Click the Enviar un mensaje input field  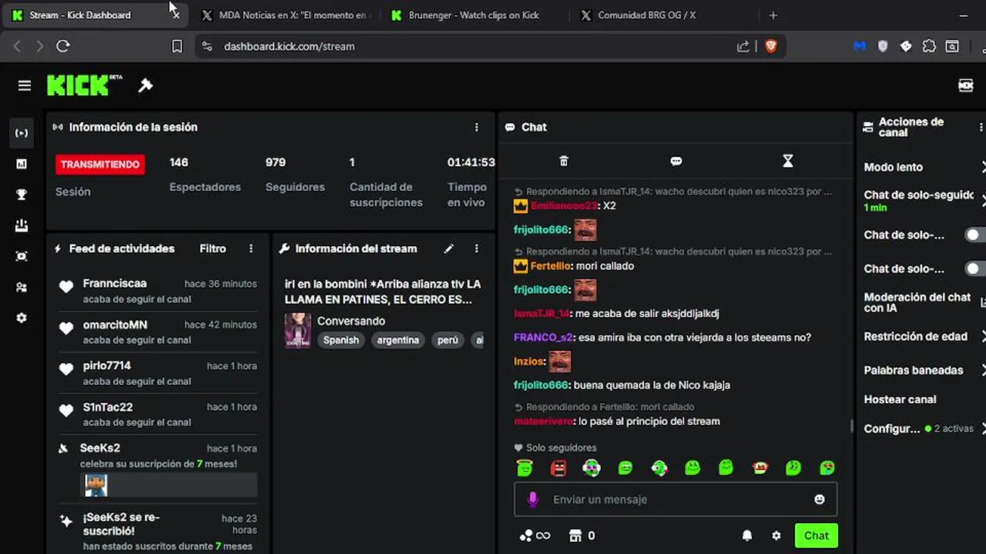click(676, 499)
